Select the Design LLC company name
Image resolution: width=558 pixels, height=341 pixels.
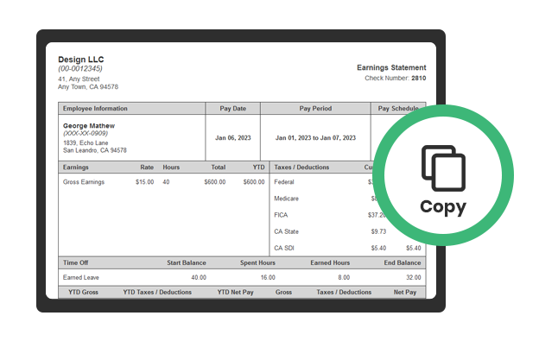pos(81,60)
